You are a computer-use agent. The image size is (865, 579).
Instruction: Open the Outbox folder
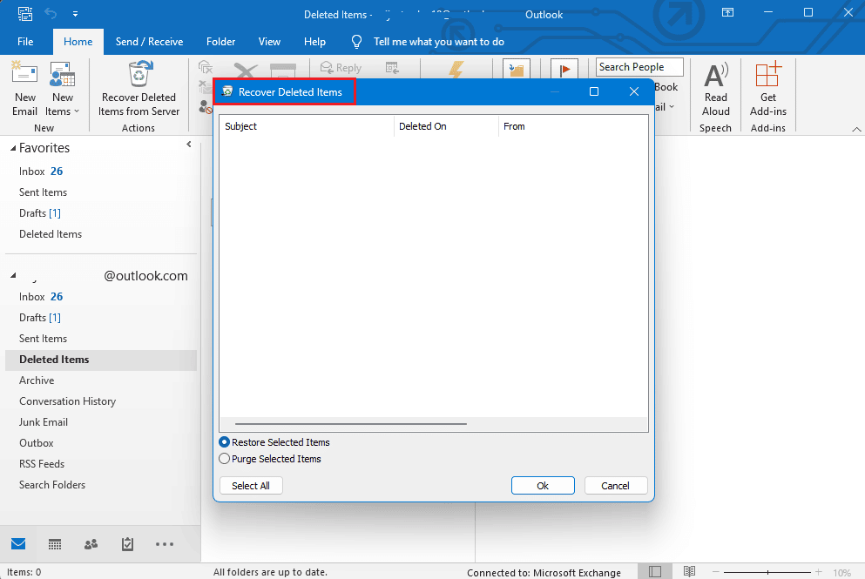(101, 443)
